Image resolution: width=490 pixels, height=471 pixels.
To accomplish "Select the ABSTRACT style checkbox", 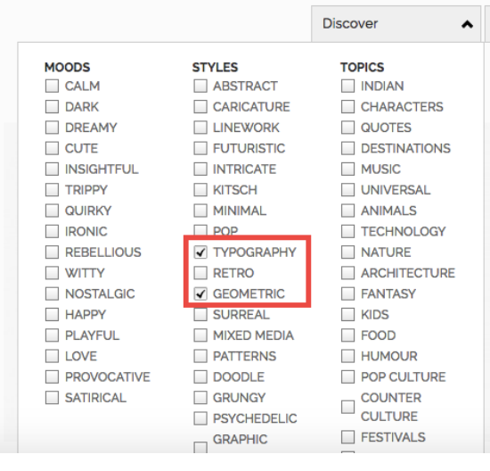I will pos(200,86).
